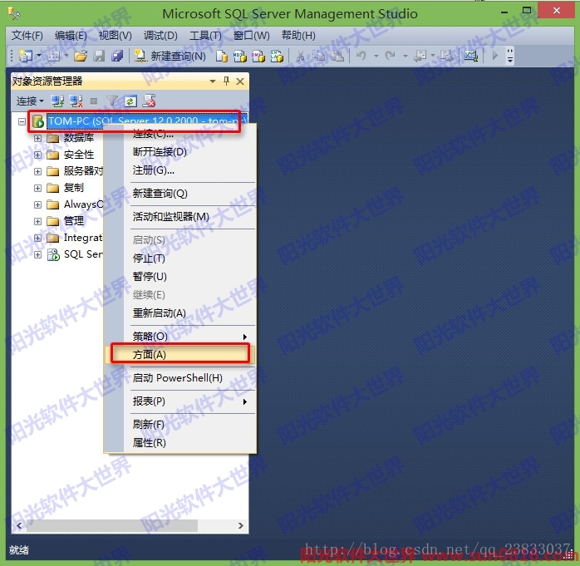Click the script/summary icon with red mark

pos(149,101)
